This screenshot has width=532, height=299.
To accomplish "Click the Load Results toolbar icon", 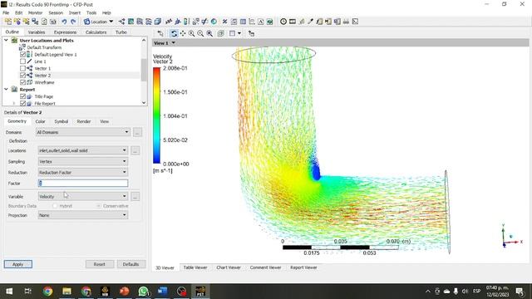I will tap(8, 22).
